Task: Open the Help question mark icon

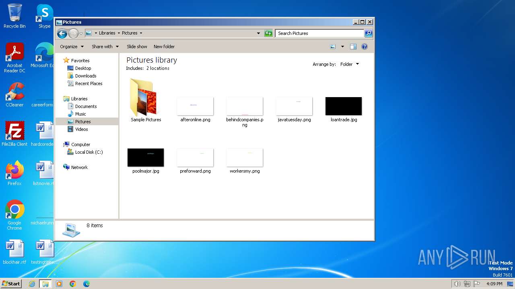Action: (365, 47)
